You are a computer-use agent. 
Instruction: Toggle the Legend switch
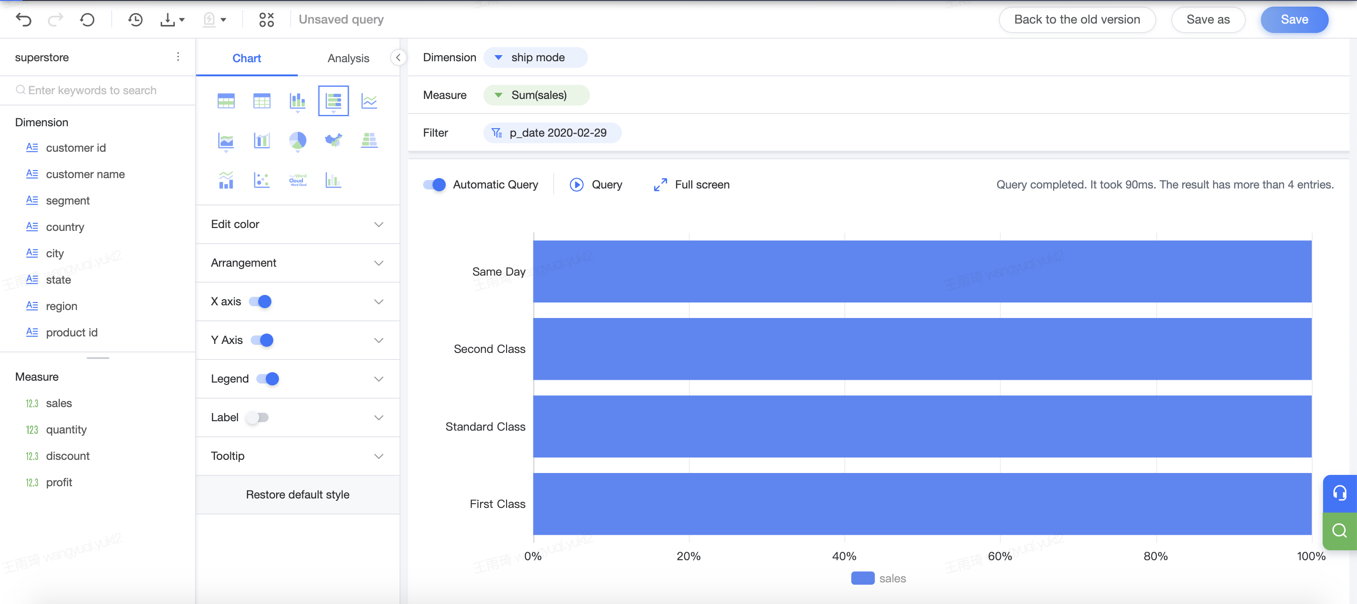click(268, 379)
